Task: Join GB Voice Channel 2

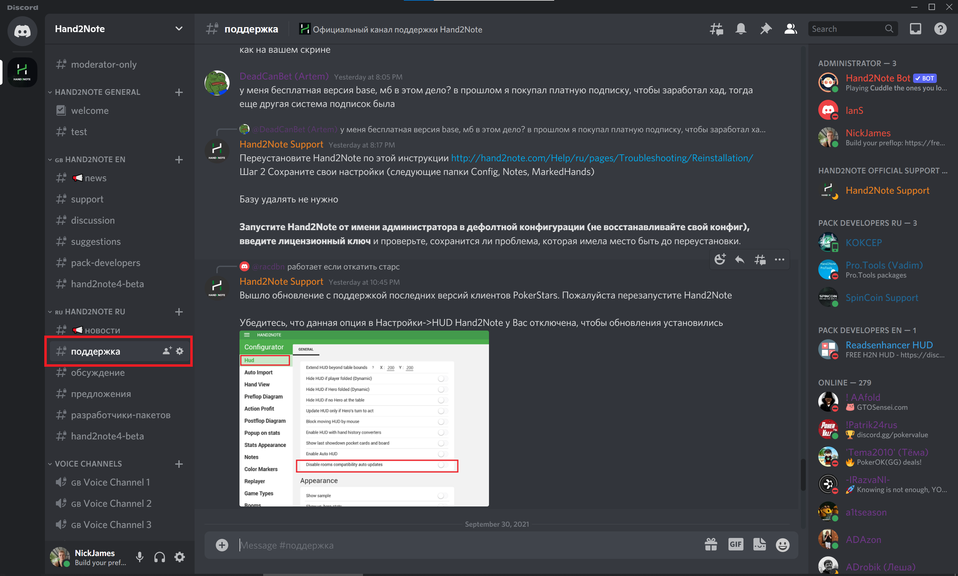Action: coord(119,503)
